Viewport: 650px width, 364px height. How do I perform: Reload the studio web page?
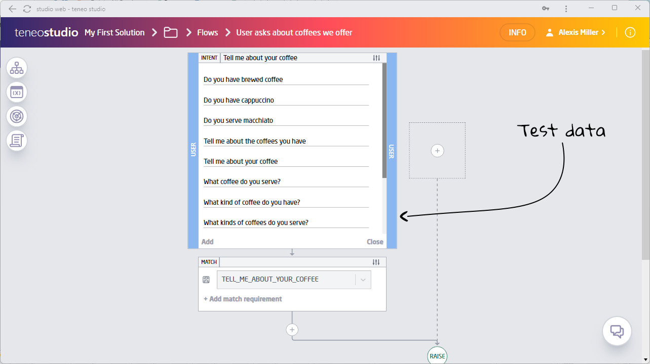26,8
